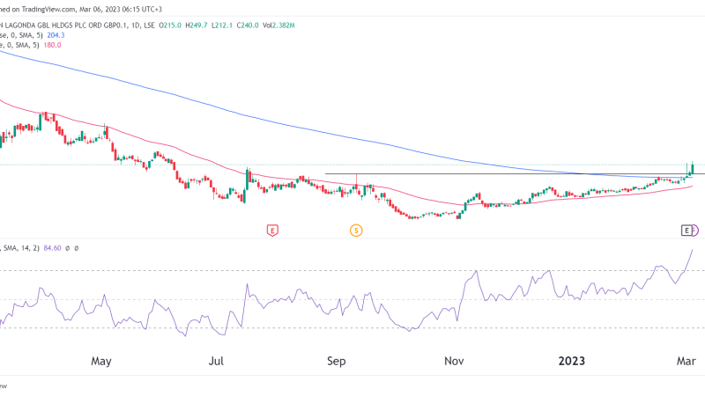Click the purple circle marker at right edge
705x396 pixels.
[x=698, y=231]
